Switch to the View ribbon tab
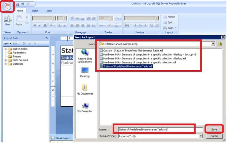The image size is (227, 143). [49, 11]
